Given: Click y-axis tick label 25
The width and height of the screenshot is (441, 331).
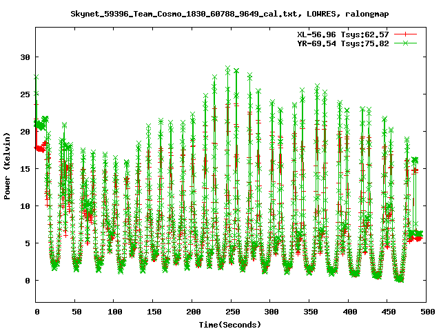Looking at the screenshot, I should [25, 94].
